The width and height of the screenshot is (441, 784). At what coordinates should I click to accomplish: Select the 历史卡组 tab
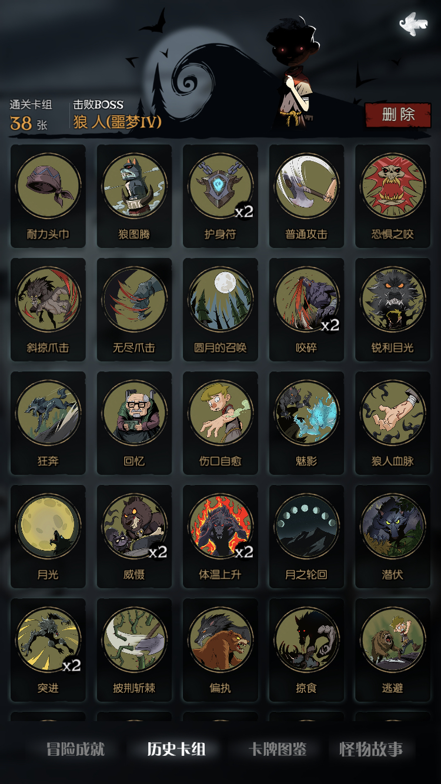point(176,749)
